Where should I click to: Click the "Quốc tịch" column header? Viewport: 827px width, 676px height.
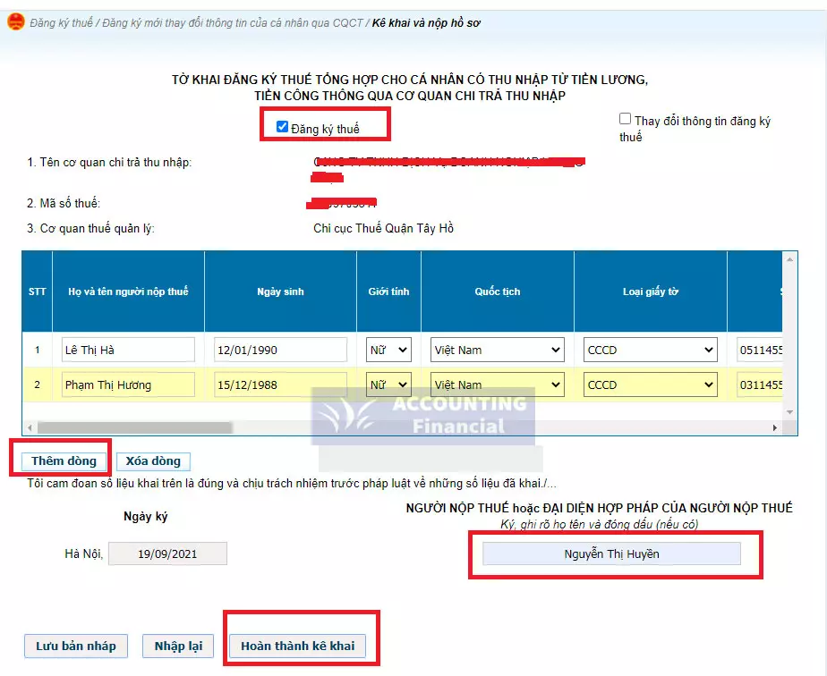click(x=498, y=292)
